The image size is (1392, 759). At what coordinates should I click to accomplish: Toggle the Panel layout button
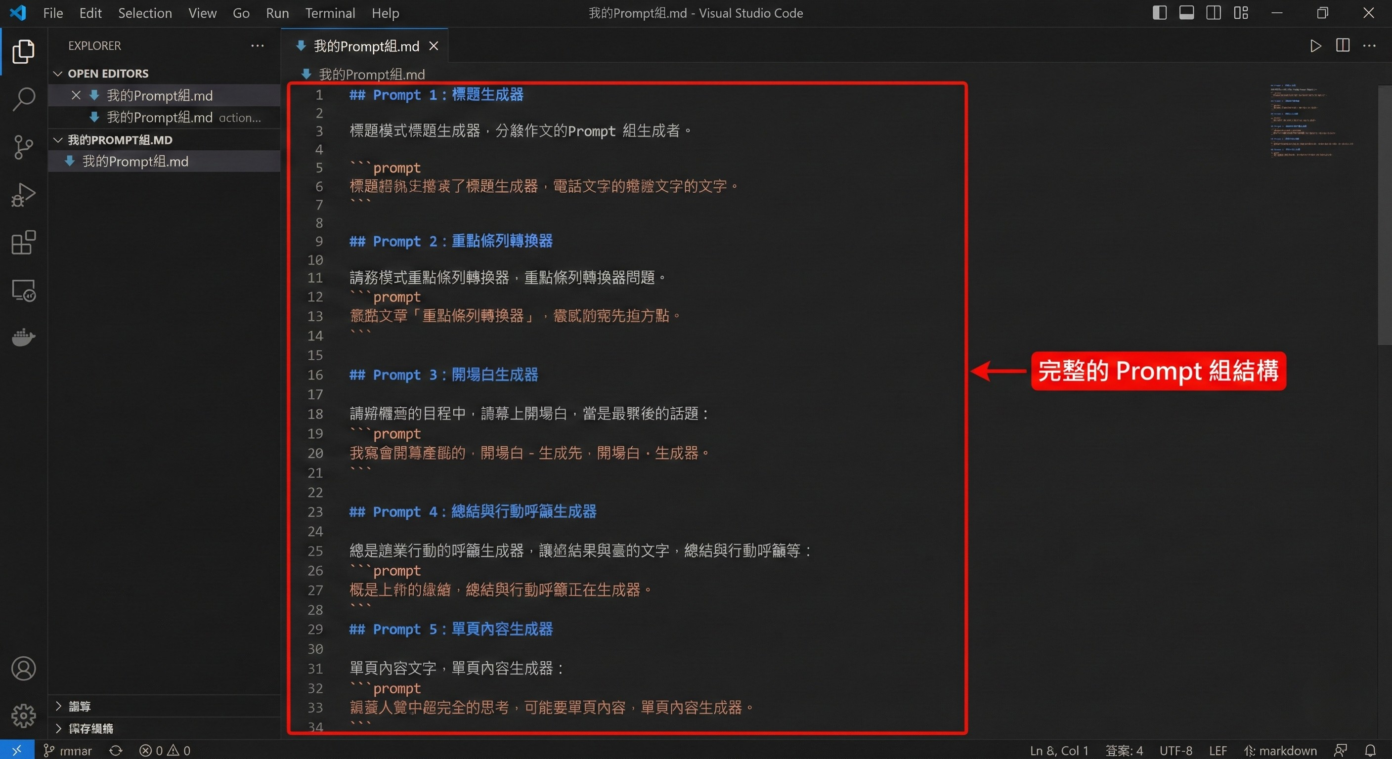tap(1187, 13)
